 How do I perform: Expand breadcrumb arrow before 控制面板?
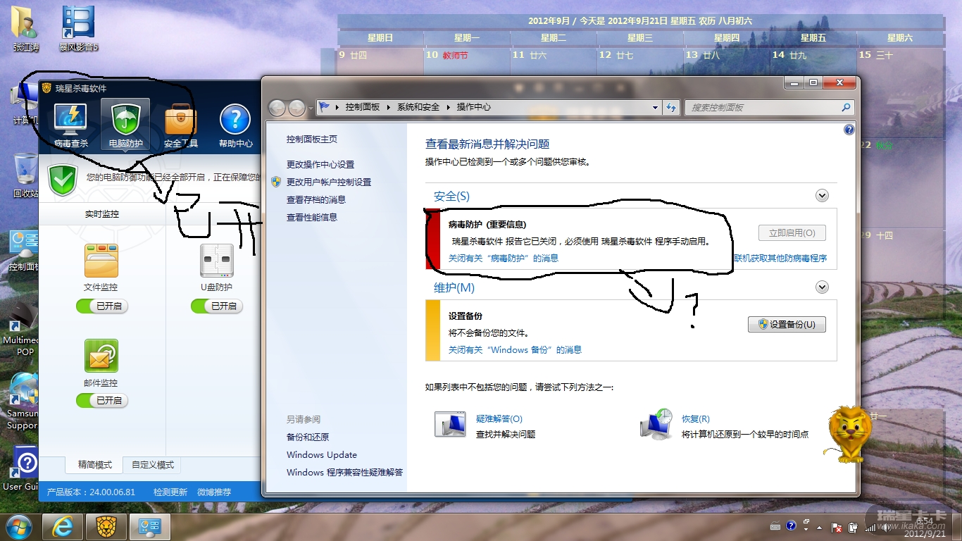[x=337, y=107]
